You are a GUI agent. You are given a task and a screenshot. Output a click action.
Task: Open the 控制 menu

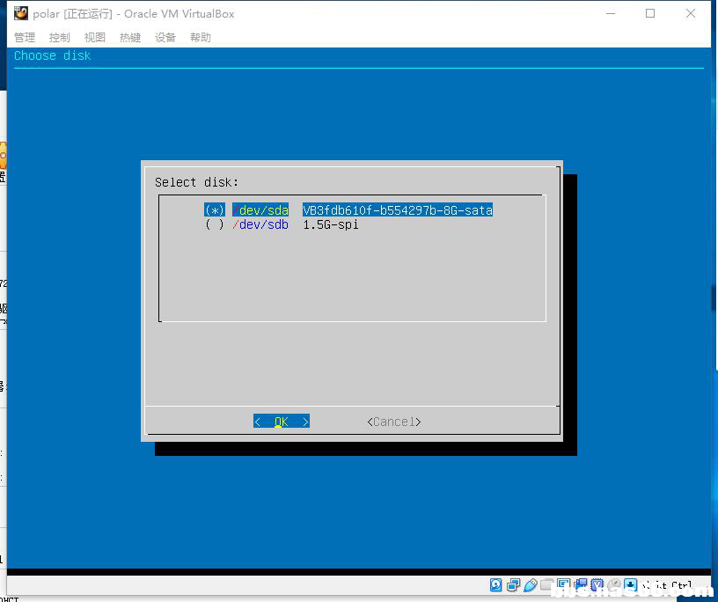click(60, 37)
